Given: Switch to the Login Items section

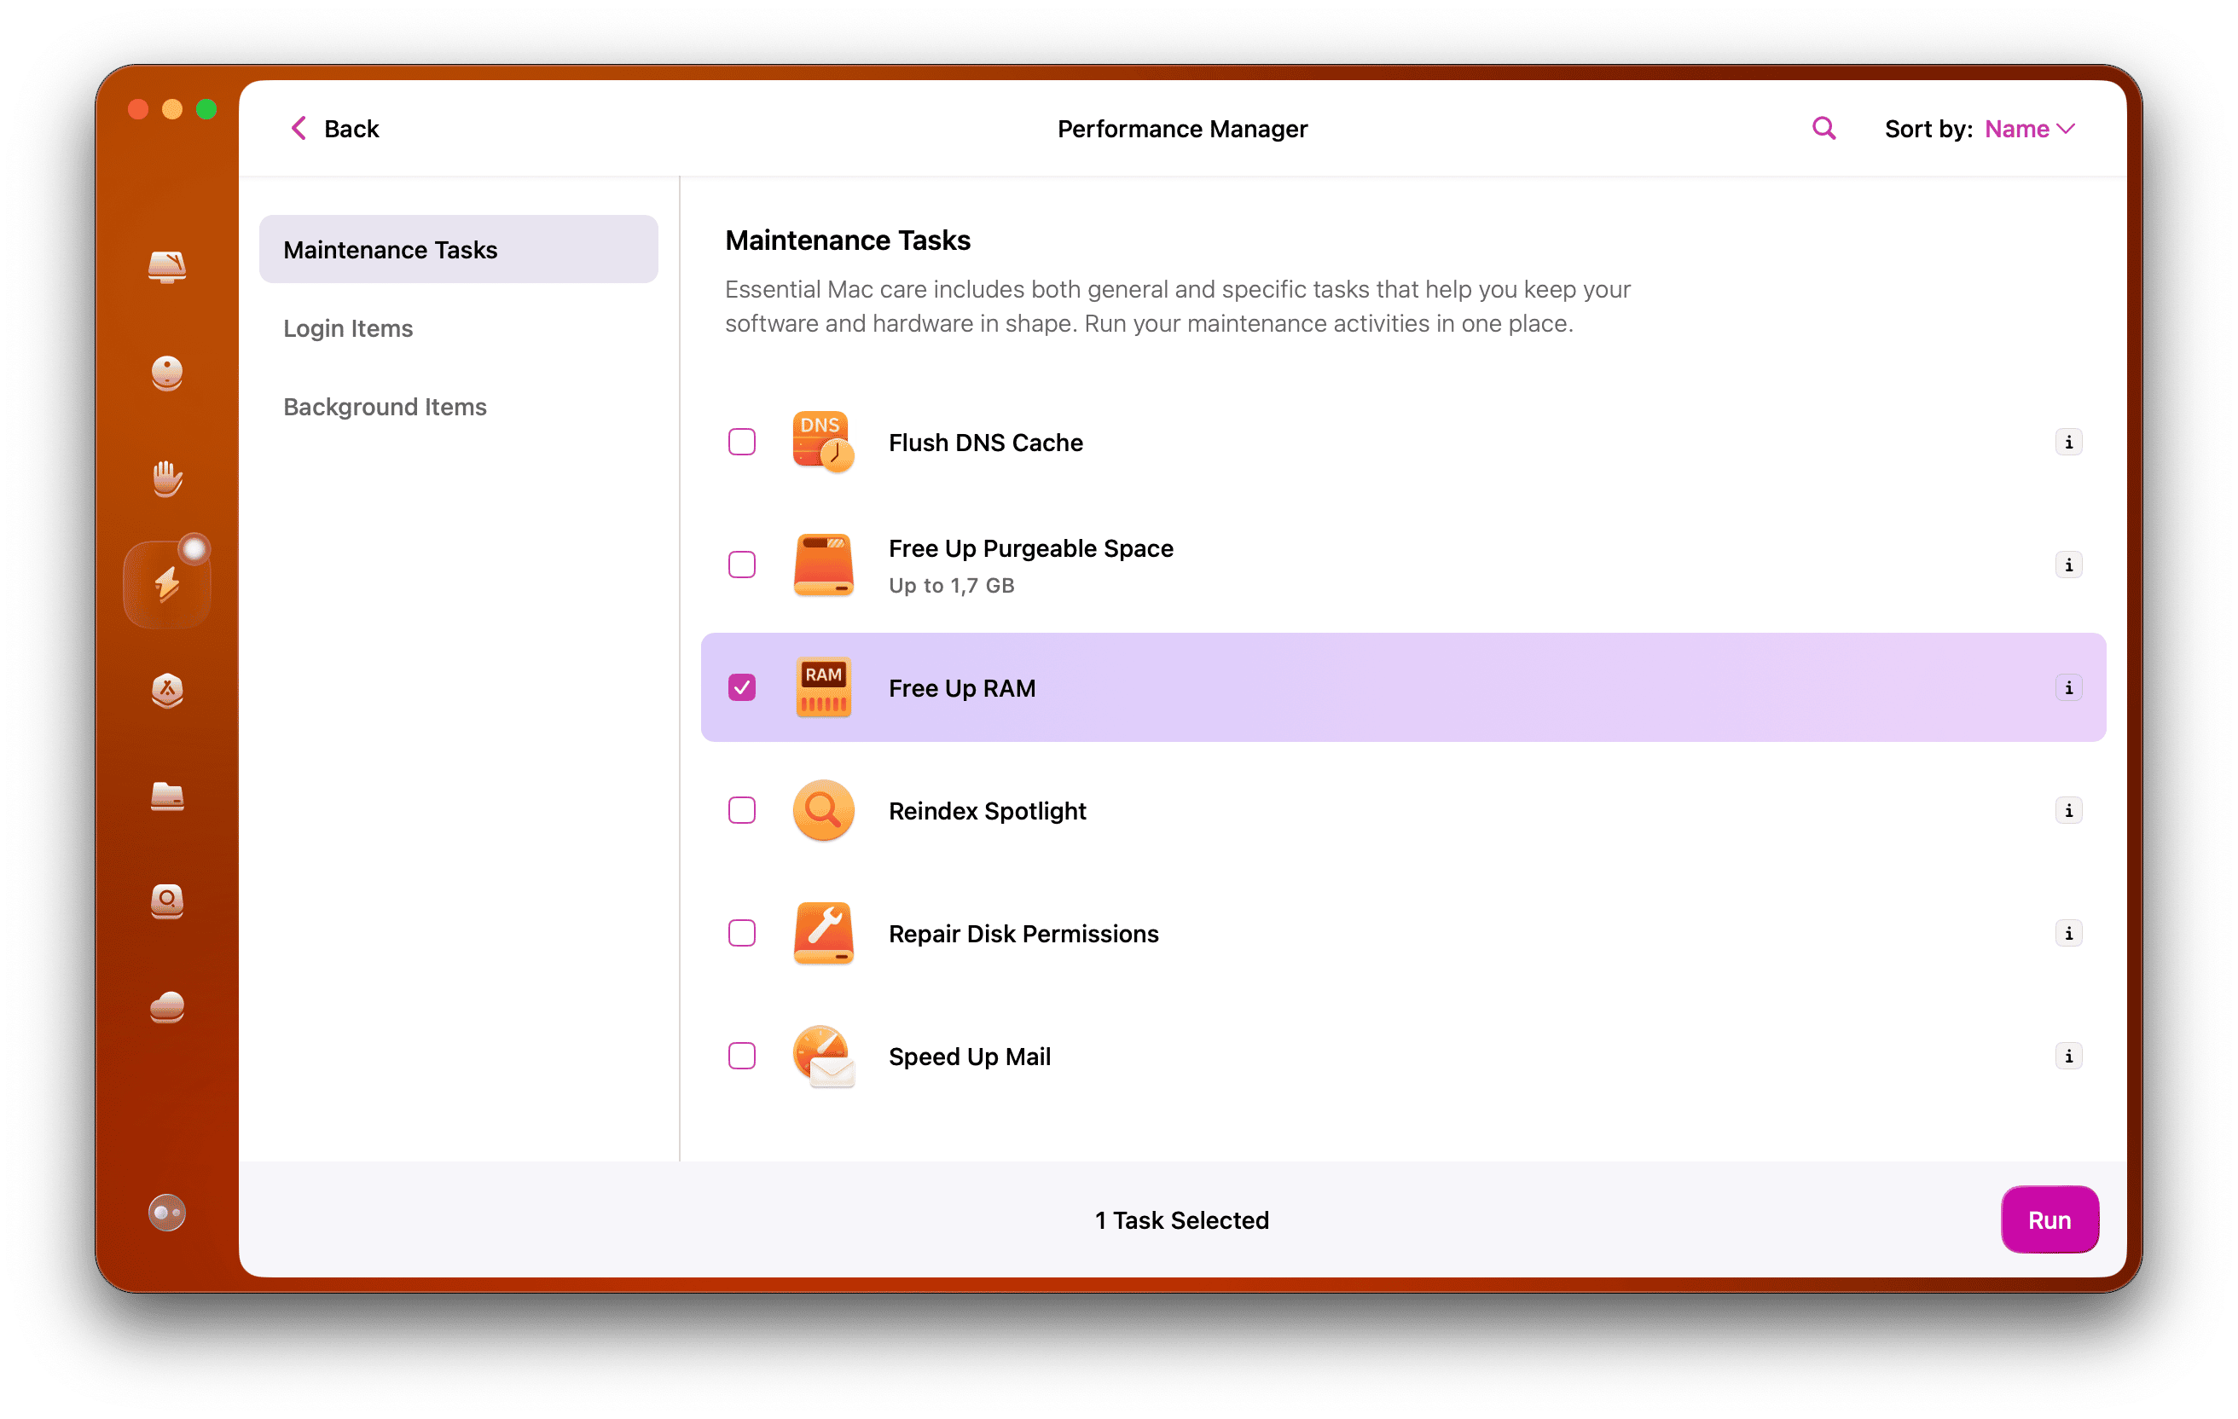Looking at the screenshot, I should [348, 328].
